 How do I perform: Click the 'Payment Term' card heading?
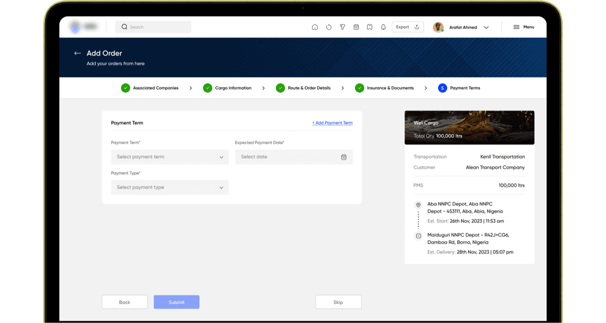coord(127,123)
